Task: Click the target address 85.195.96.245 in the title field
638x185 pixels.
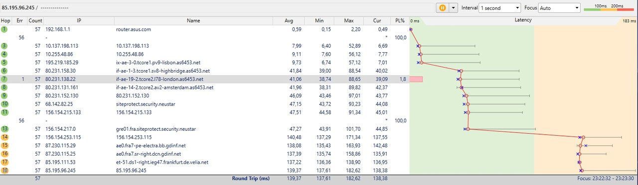Action: pyautogui.click(x=17, y=7)
